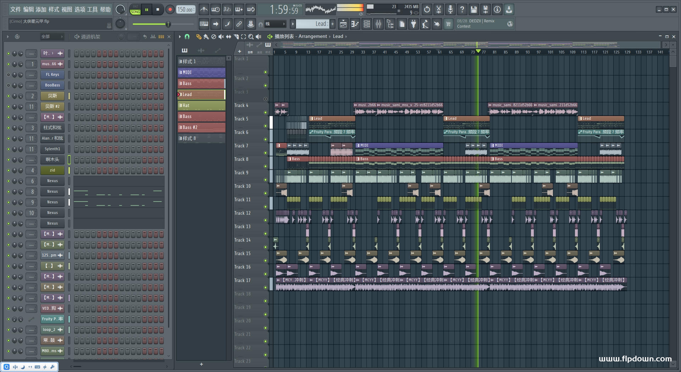Viewport: 681px width, 372px height.
Task: Open the 线 snap setting dropdown
Action: [275, 24]
